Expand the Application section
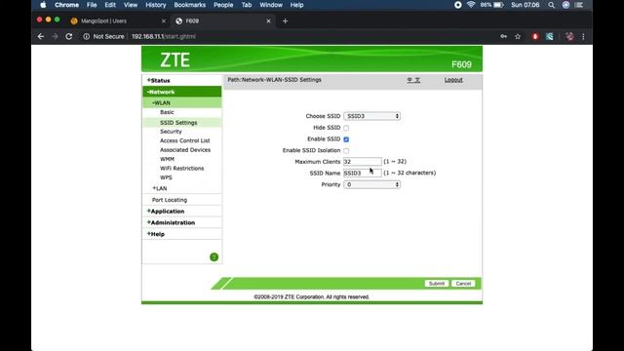Image resolution: width=624 pixels, height=351 pixels. click(x=166, y=212)
